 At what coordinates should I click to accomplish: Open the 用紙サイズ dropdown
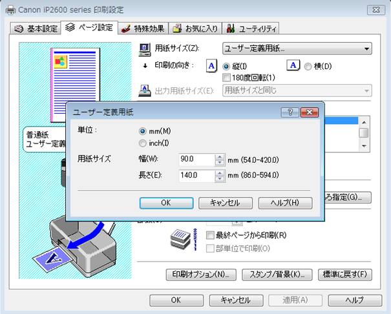click(297, 48)
